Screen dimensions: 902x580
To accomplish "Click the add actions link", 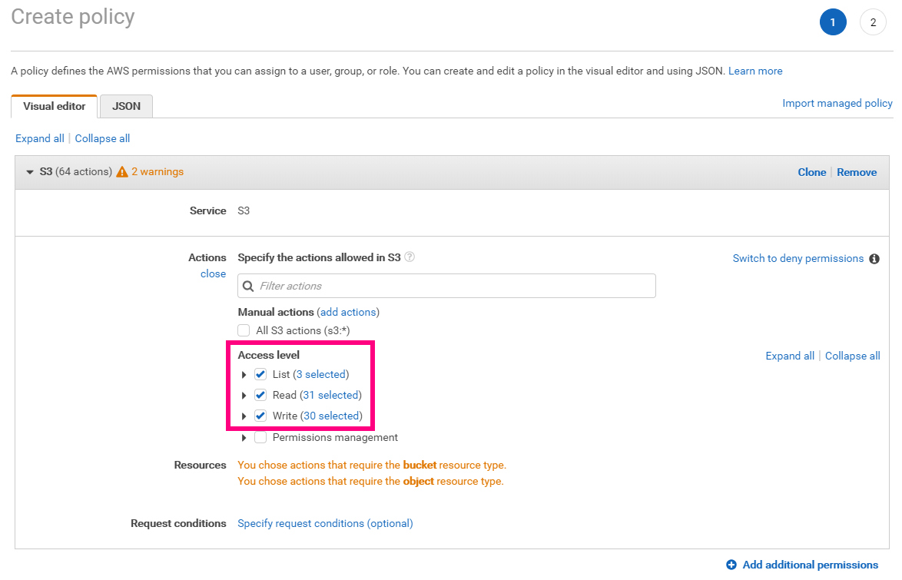I will [348, 312].
